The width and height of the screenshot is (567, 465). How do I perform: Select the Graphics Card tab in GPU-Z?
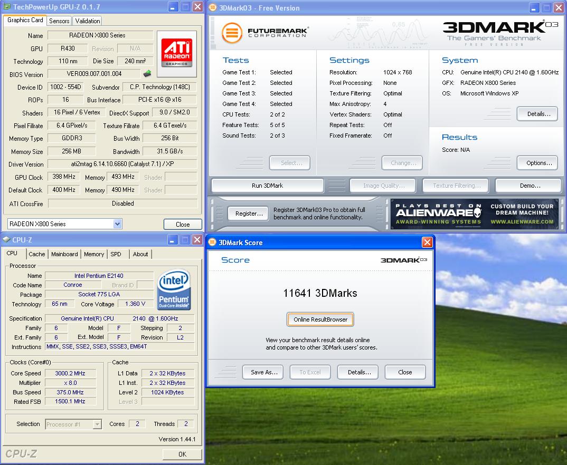click(x=25, y=20)
